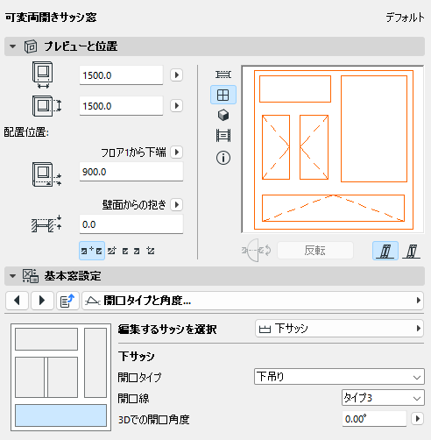Image resolution: width=431 pixels, height=440 pixels.
Task: Open the arrow menu beside the width field
Action: [176, 75]
